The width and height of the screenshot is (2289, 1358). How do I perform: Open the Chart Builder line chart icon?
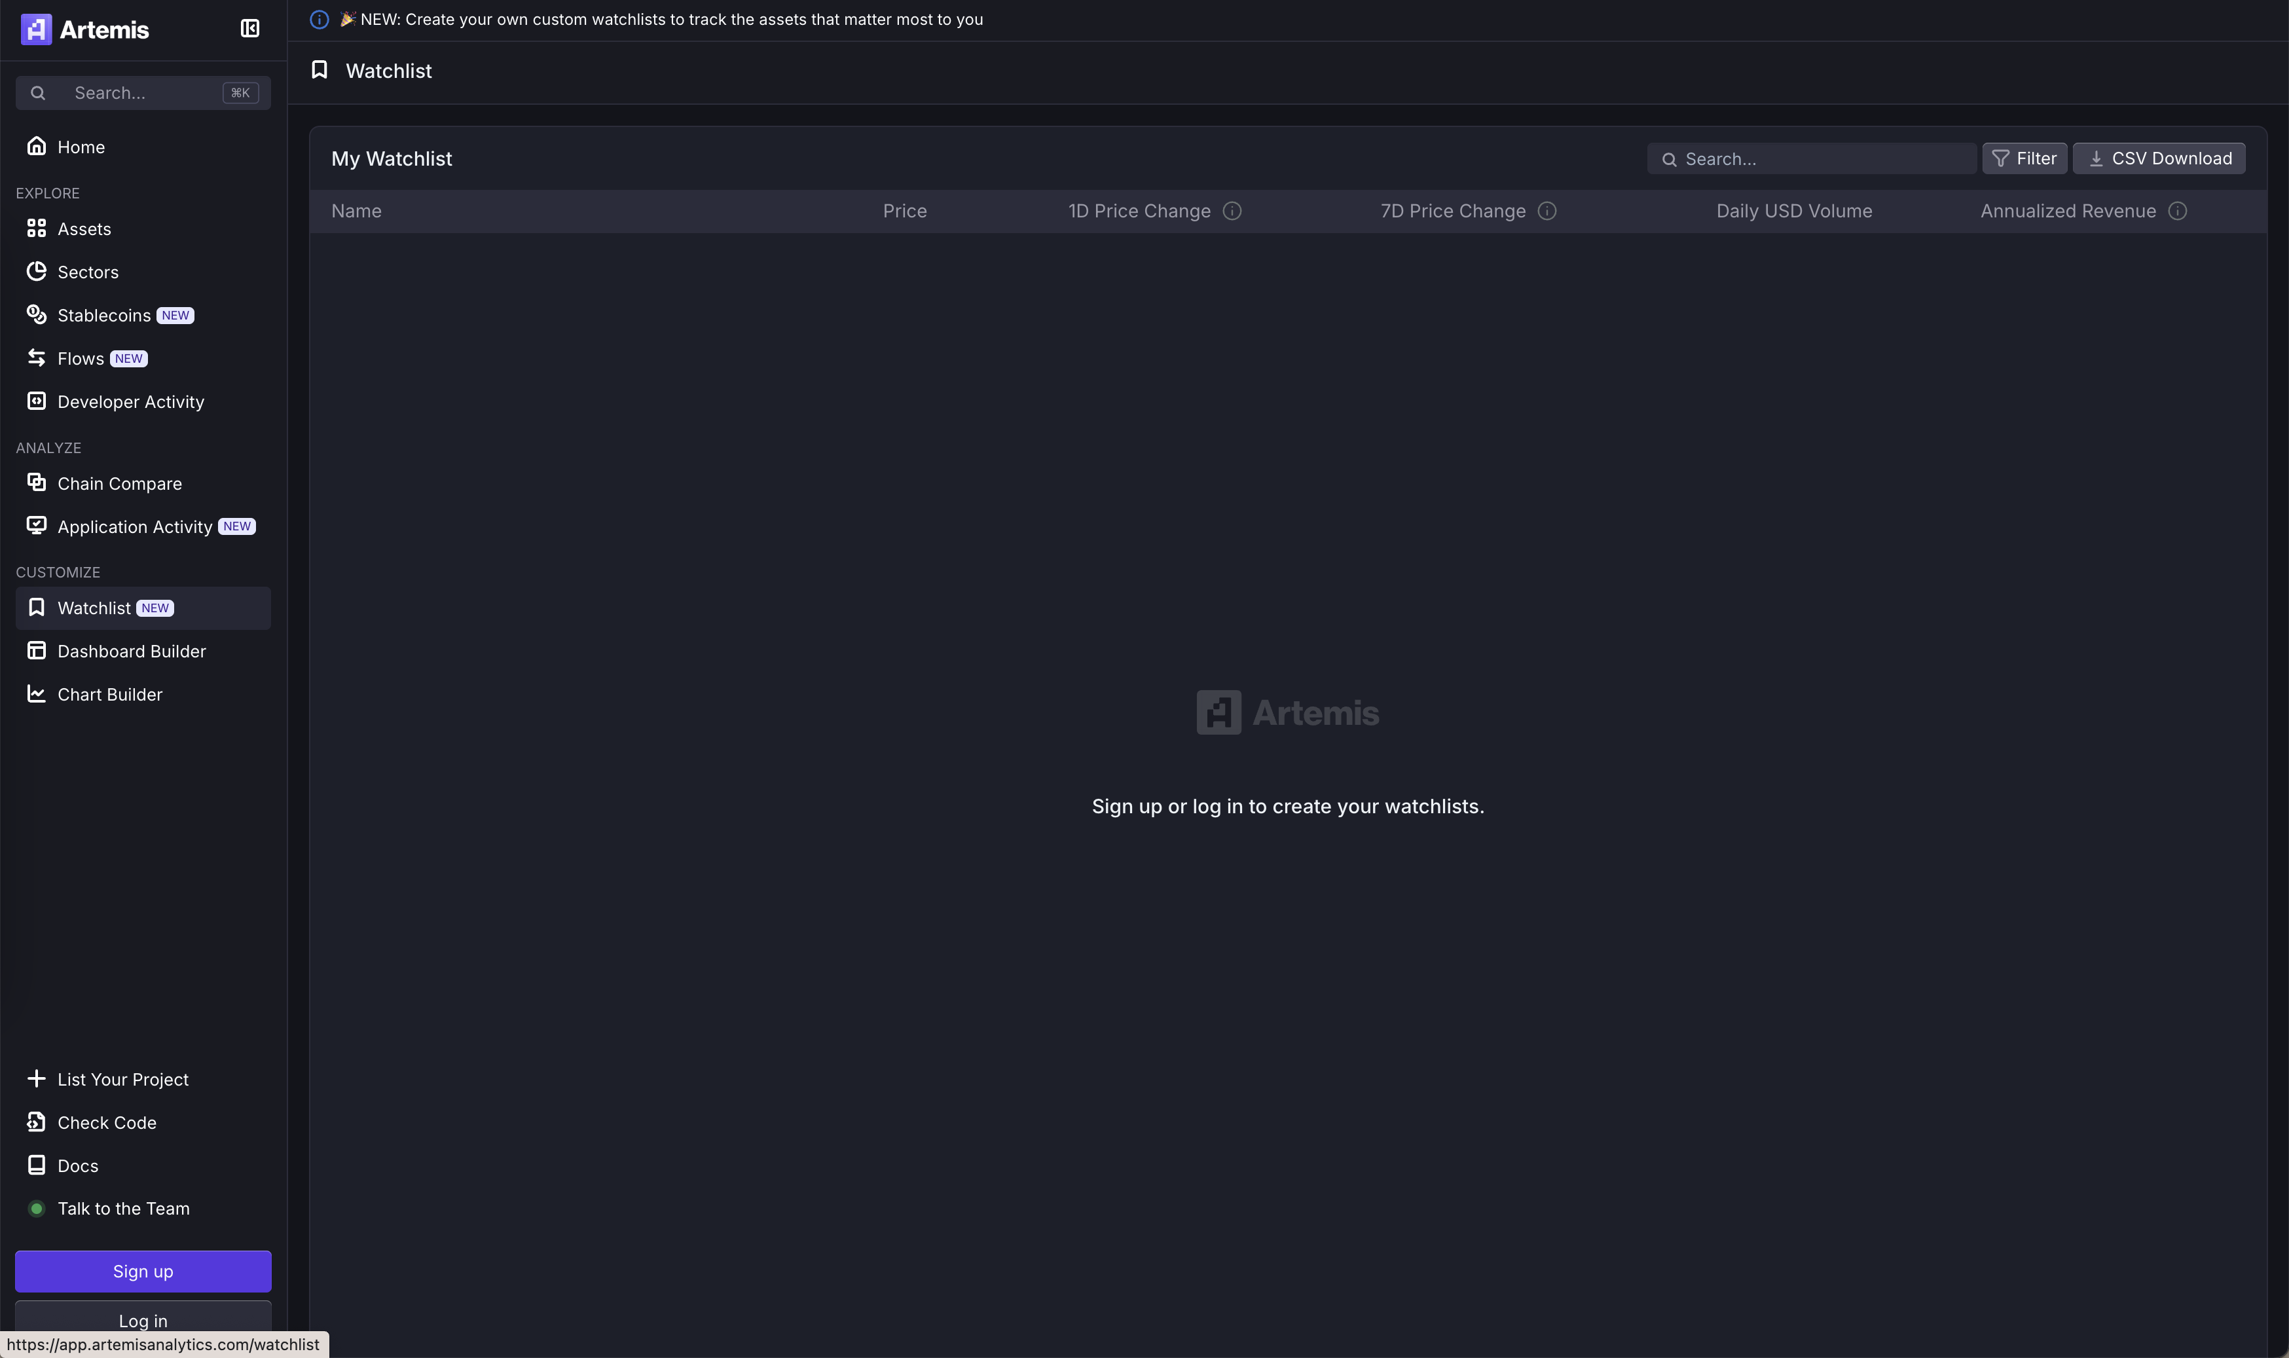click(37, 693)
